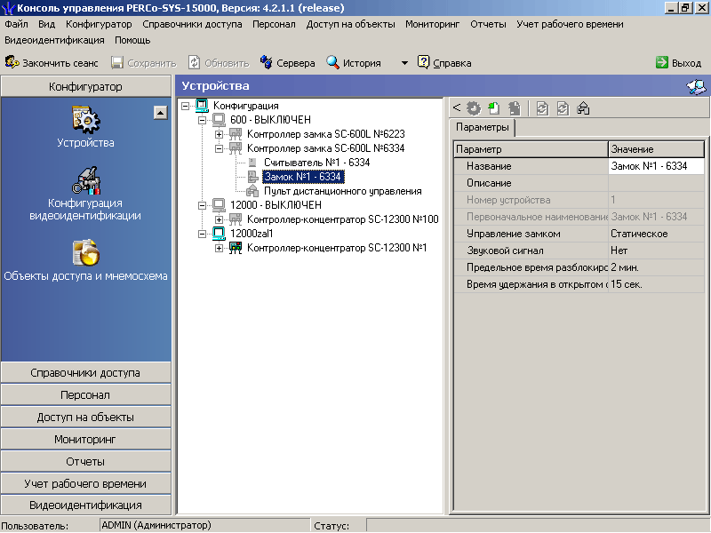Click the Сохранить floppy disk icon

point(117,62)
